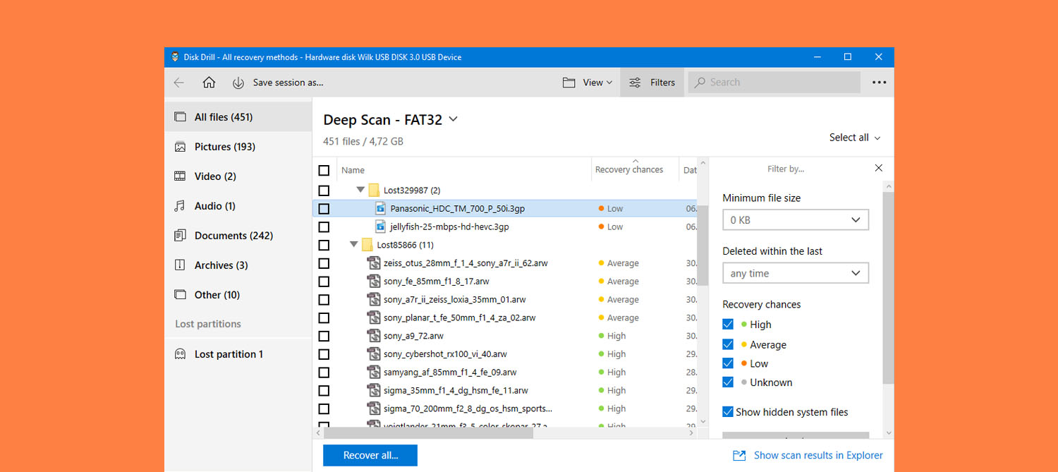
Task: Collapse the Lost85866 folder triangle
Action: [354, 245]
